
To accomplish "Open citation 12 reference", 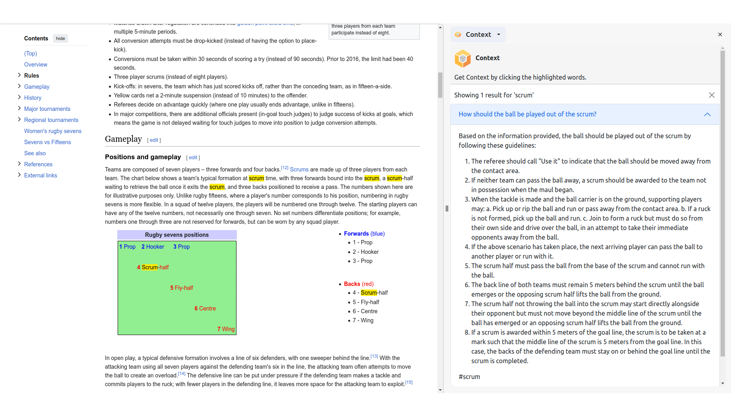I will [x=284, y=168].
